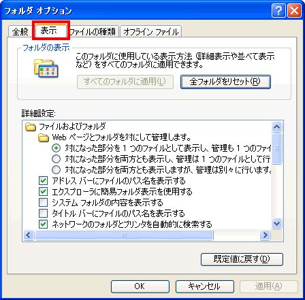
Task: Click the 全フォルダをリセット button
Action: 225,82
